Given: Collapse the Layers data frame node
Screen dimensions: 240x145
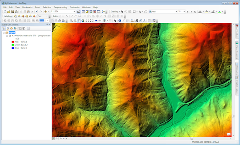Looking at the screenshot, I should click(x=4, y=33).
